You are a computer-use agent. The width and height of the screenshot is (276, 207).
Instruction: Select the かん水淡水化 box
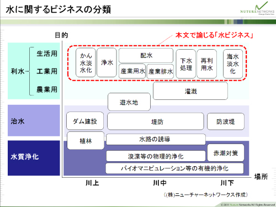pyautogui.click(x=86, y=62)
